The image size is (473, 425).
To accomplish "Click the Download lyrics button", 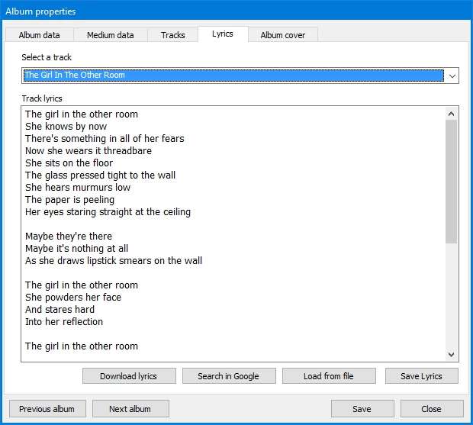I will (129, 376).
